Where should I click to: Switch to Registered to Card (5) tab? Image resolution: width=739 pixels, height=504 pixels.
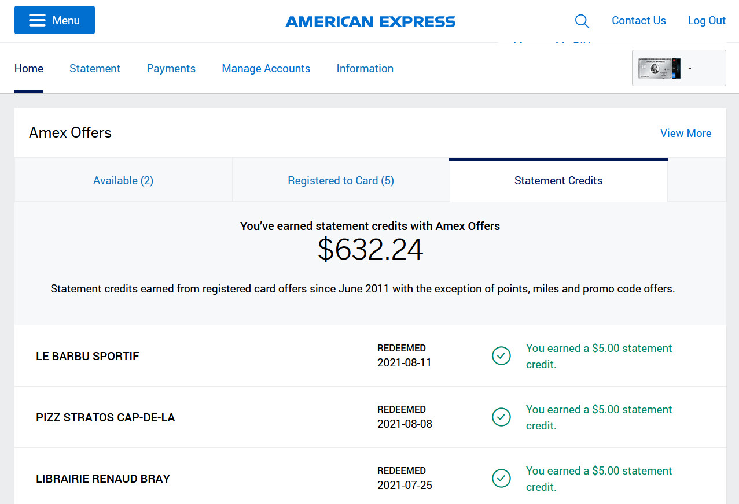[341, 180]
